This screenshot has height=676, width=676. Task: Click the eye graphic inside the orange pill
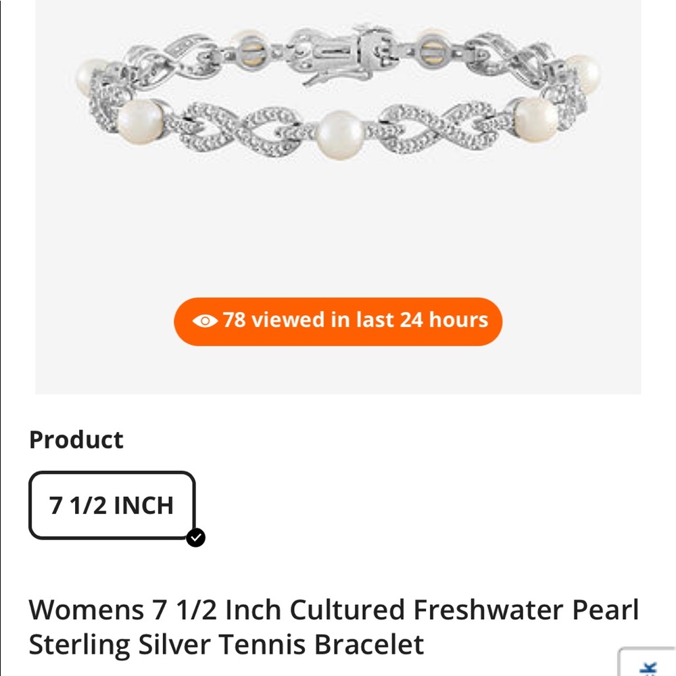click(206, 320)
